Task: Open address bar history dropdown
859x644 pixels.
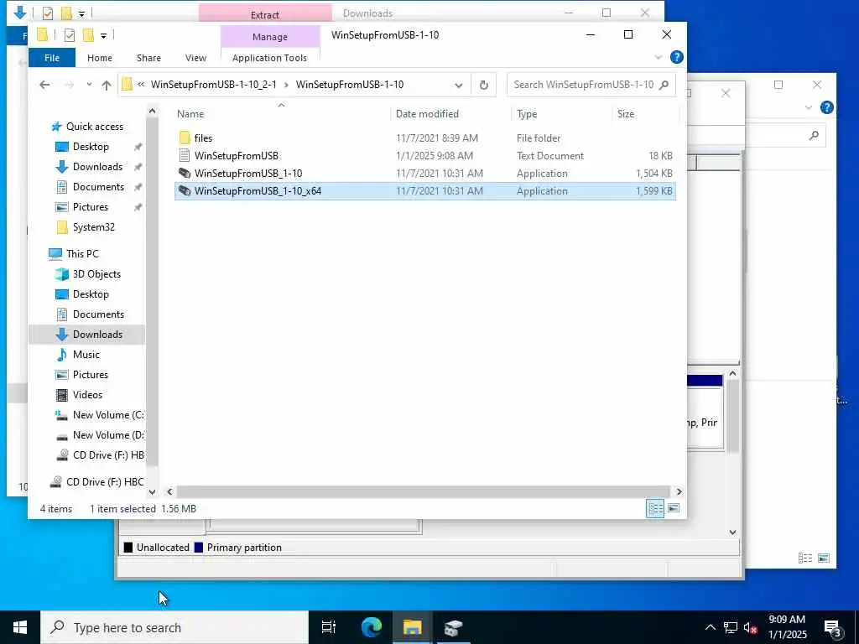Action: click(459, 85)
